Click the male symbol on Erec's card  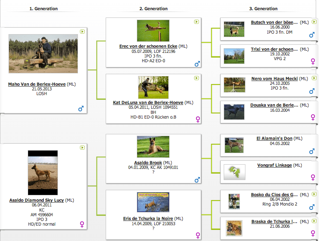pyautogui.click(x=197, y=64)
